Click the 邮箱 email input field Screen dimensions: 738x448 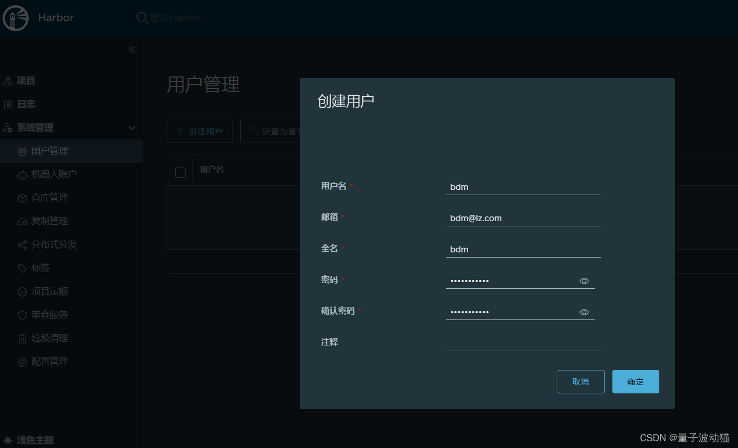[523, 219]
